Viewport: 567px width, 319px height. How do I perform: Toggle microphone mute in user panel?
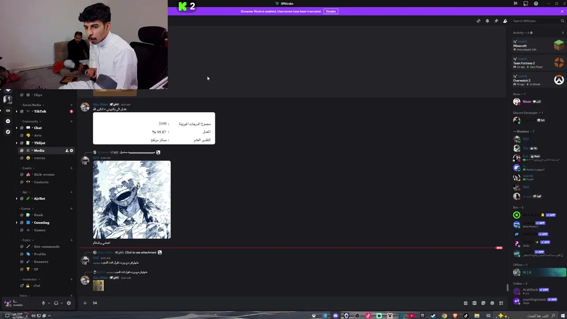point(43,303)
